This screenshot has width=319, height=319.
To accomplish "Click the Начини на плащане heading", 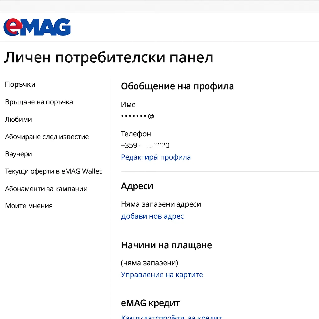I will pos(166,245).
